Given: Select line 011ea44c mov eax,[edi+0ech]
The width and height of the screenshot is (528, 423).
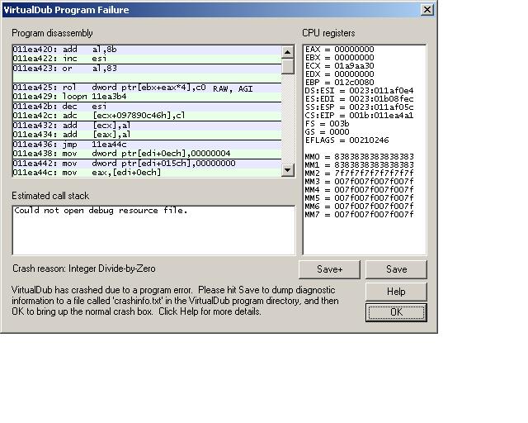Looking at the screenshot, I should tap(147, 173).
